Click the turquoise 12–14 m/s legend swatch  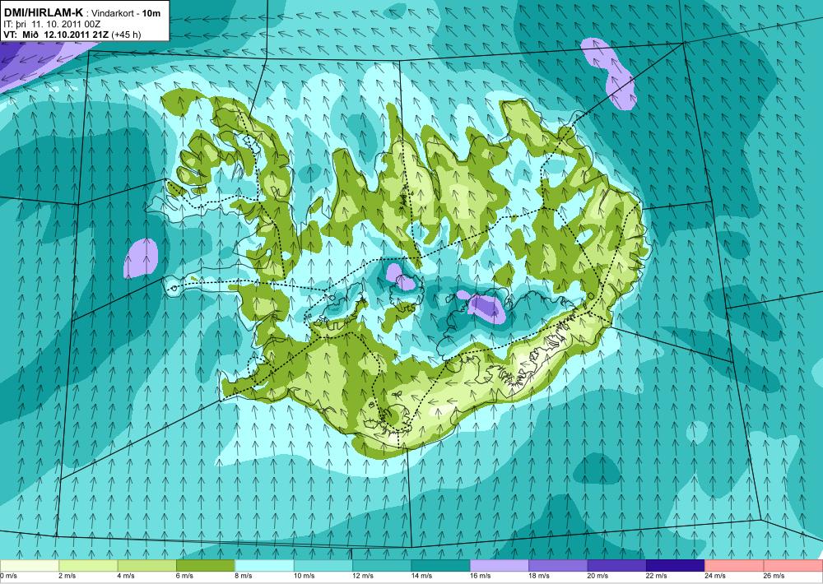tap(382, 566)
